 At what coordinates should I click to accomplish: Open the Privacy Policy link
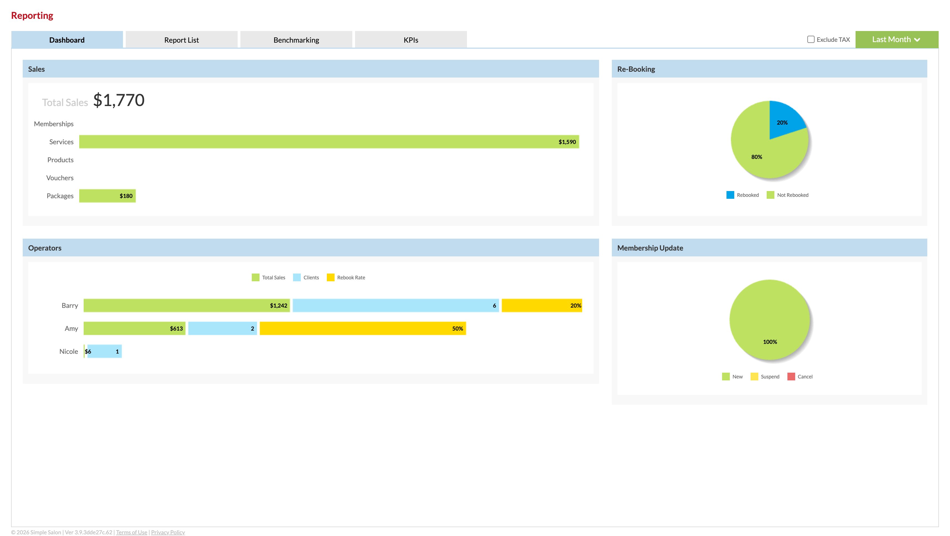pyautogui.click(x=168, y=532)
